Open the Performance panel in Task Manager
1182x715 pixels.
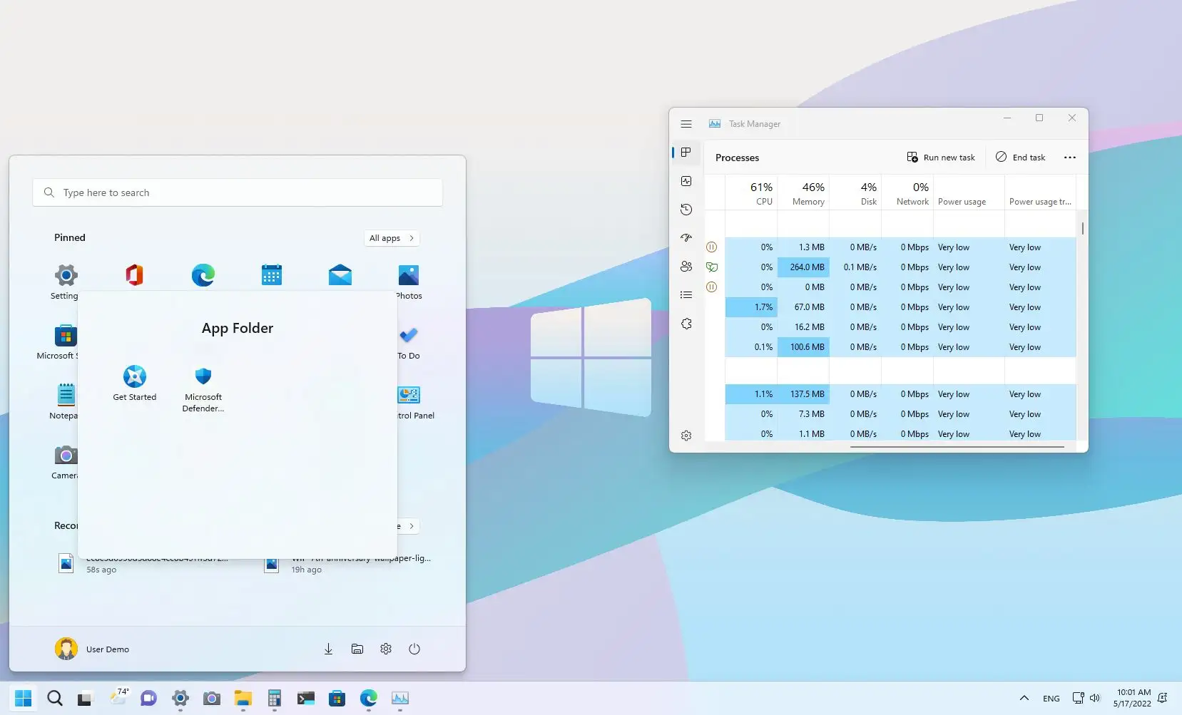coord(686,181)
